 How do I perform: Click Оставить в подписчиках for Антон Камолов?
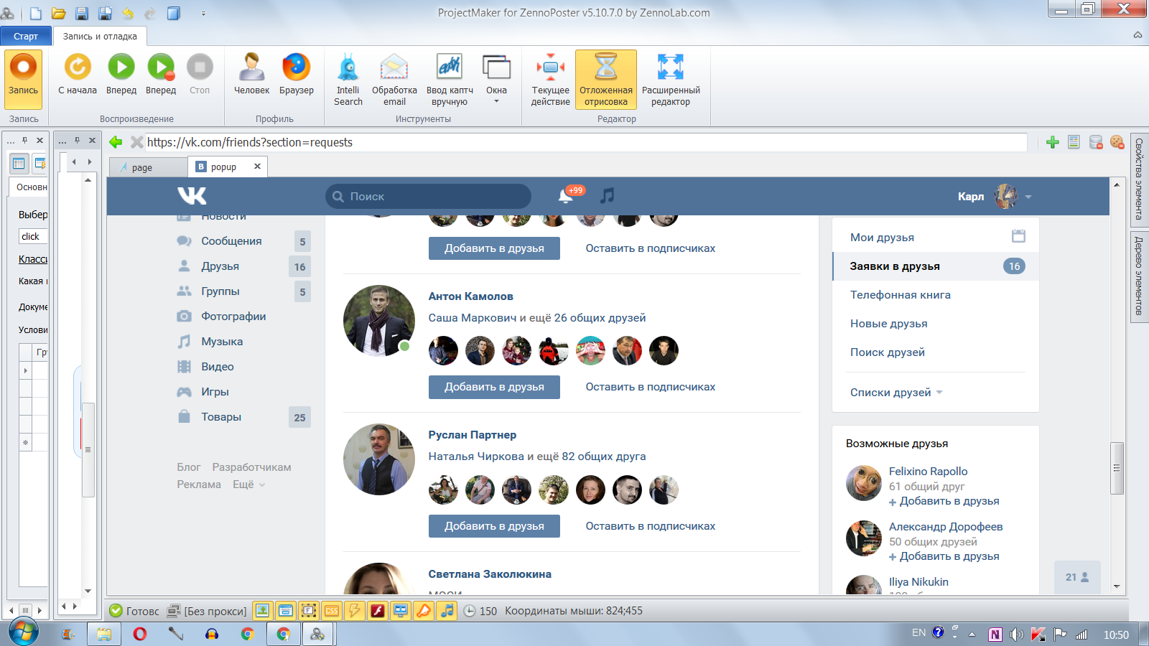(650, 387)
